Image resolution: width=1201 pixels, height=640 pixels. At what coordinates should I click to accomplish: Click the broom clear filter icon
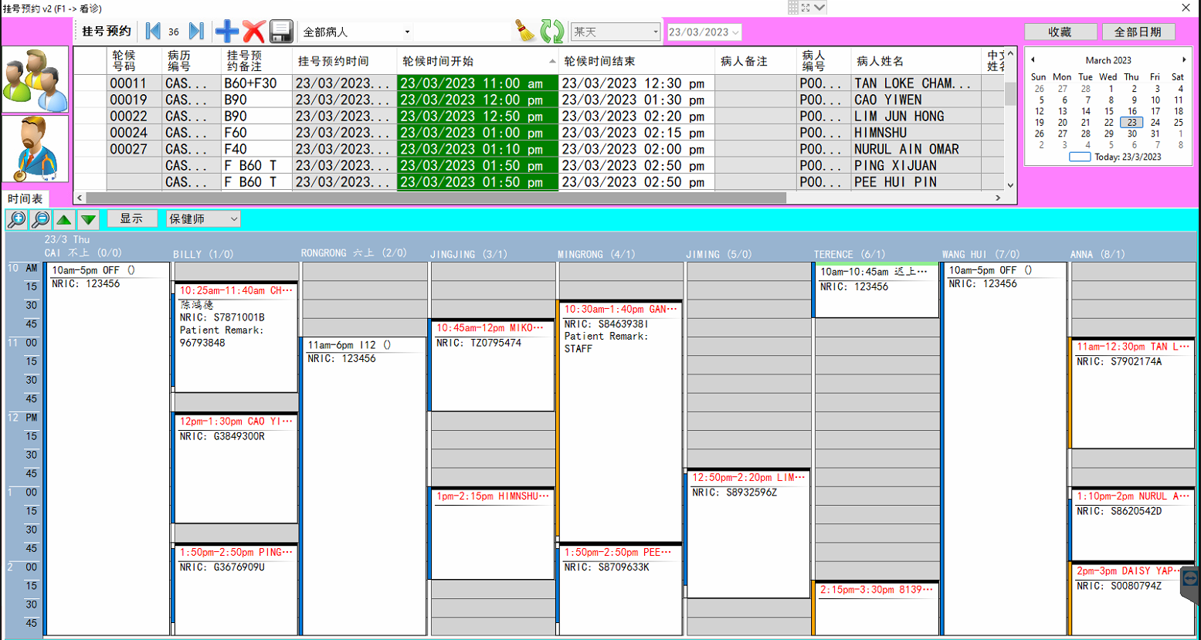tap(525, 32)
